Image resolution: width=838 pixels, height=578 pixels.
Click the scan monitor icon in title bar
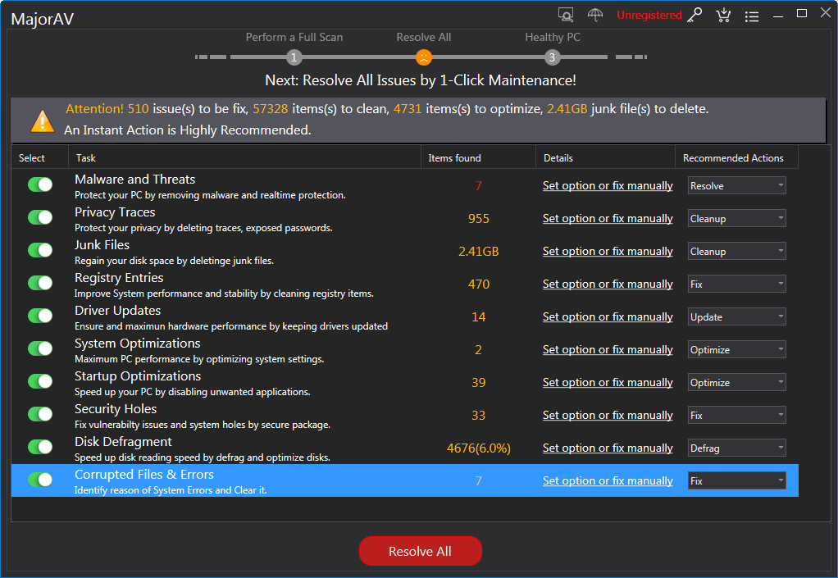pos(566,15)
